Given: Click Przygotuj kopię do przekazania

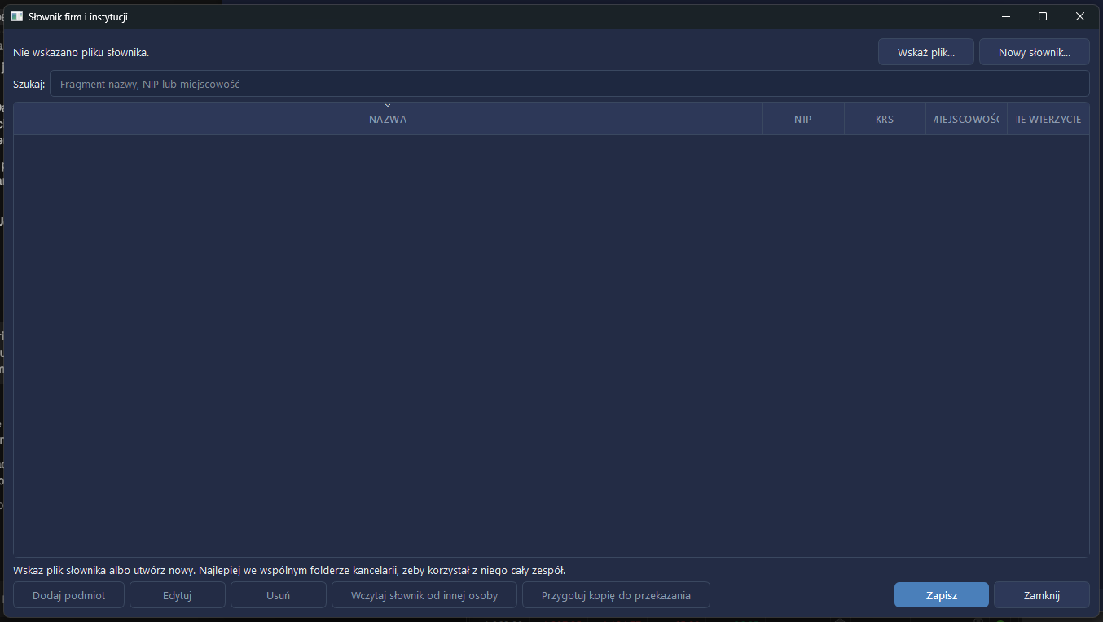Looking at the screenshot, I should pyautogui.click(x=616, y=595).
